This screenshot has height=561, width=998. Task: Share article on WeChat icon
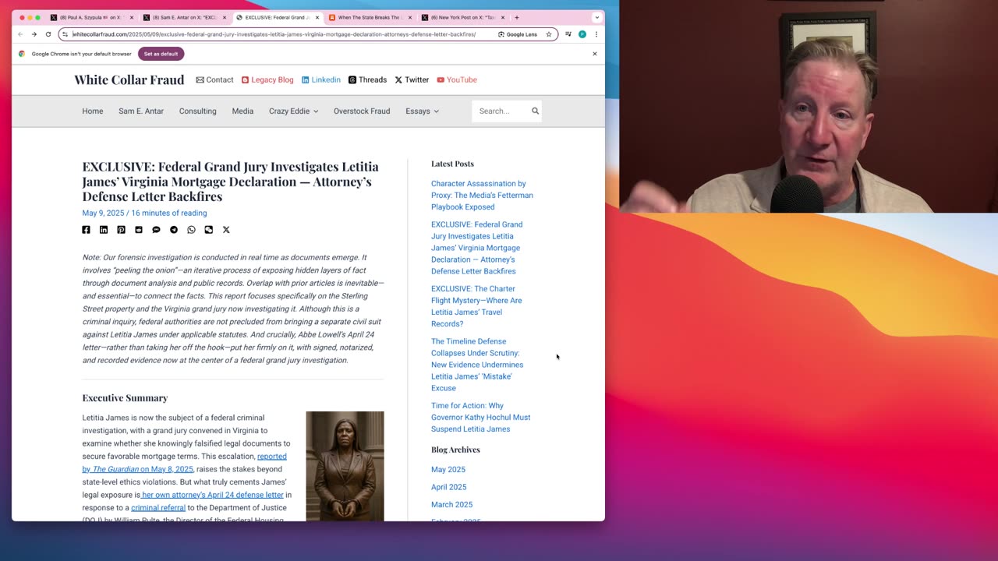[x=209, y=230]
